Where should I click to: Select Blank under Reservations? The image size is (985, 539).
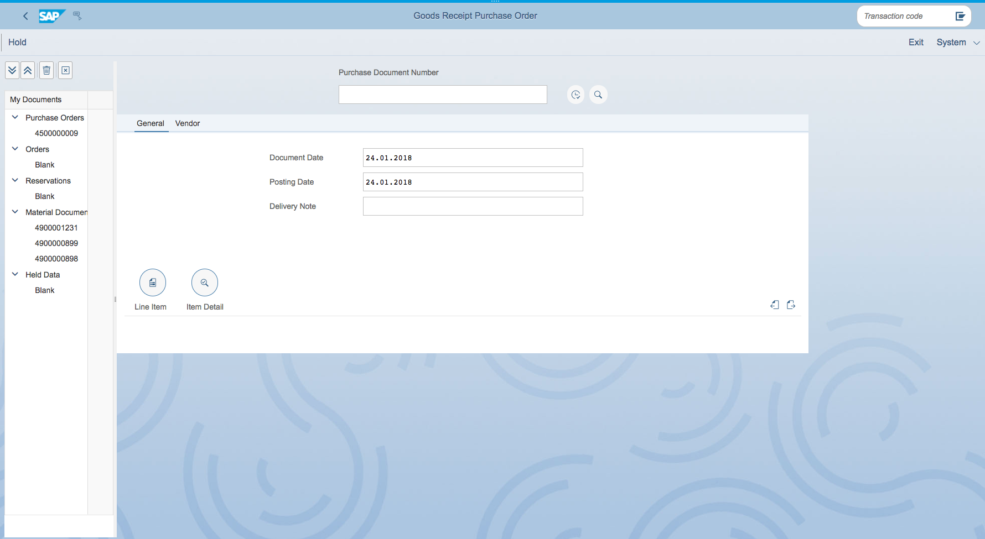pos(45,196)
